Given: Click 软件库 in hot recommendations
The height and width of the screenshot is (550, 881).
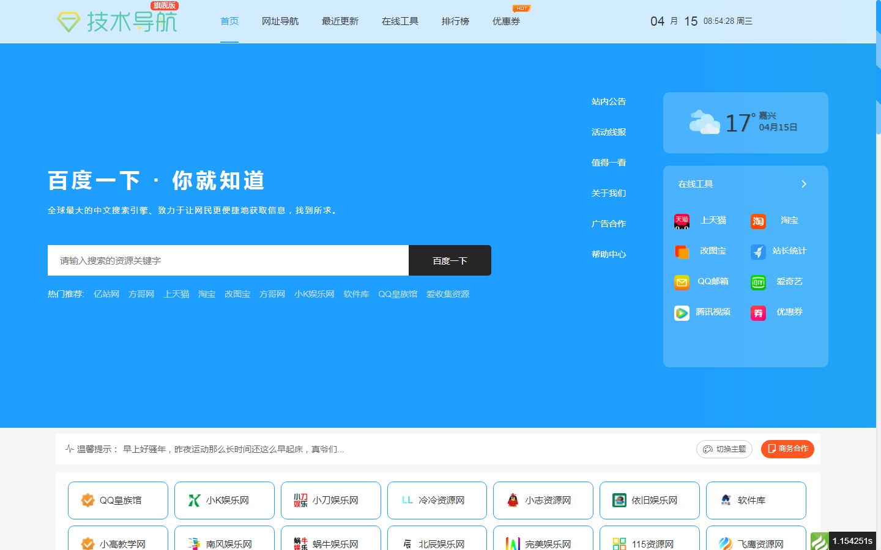Looking at the screenshot, I should (356, 294).
